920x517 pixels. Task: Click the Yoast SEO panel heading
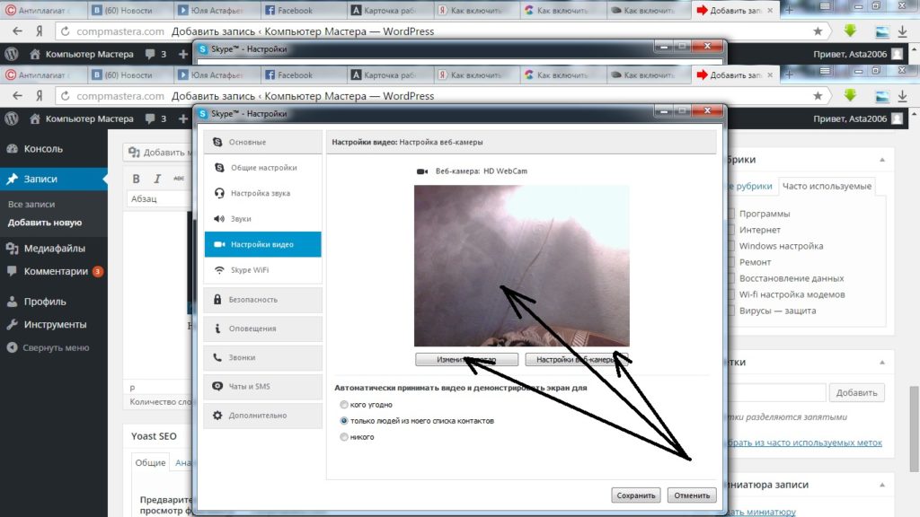[x=154, y=436]
